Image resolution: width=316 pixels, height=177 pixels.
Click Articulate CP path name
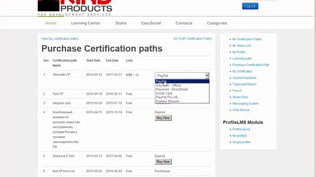[61, 74]
